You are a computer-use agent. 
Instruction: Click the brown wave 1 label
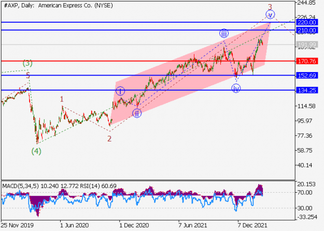pyautogui.click(x=62, y=99)
